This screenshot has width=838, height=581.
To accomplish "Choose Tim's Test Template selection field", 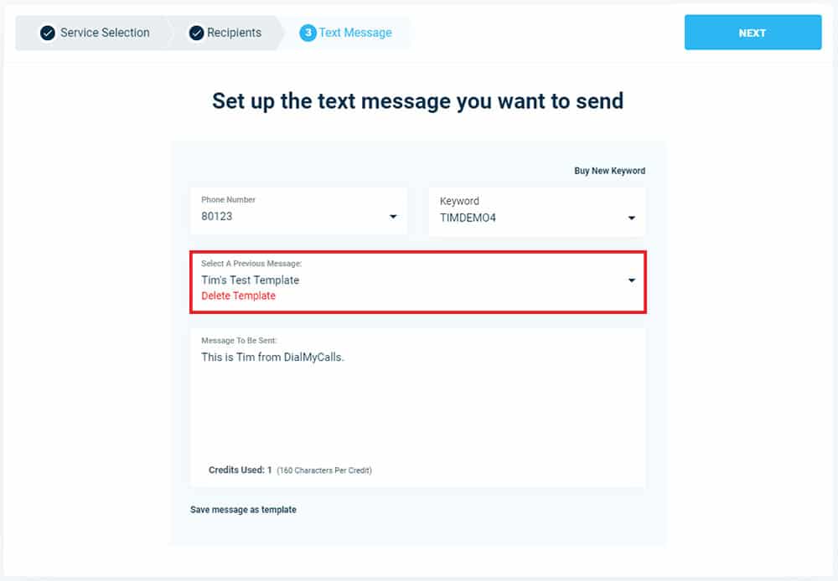I will click(x=418, y=281).
